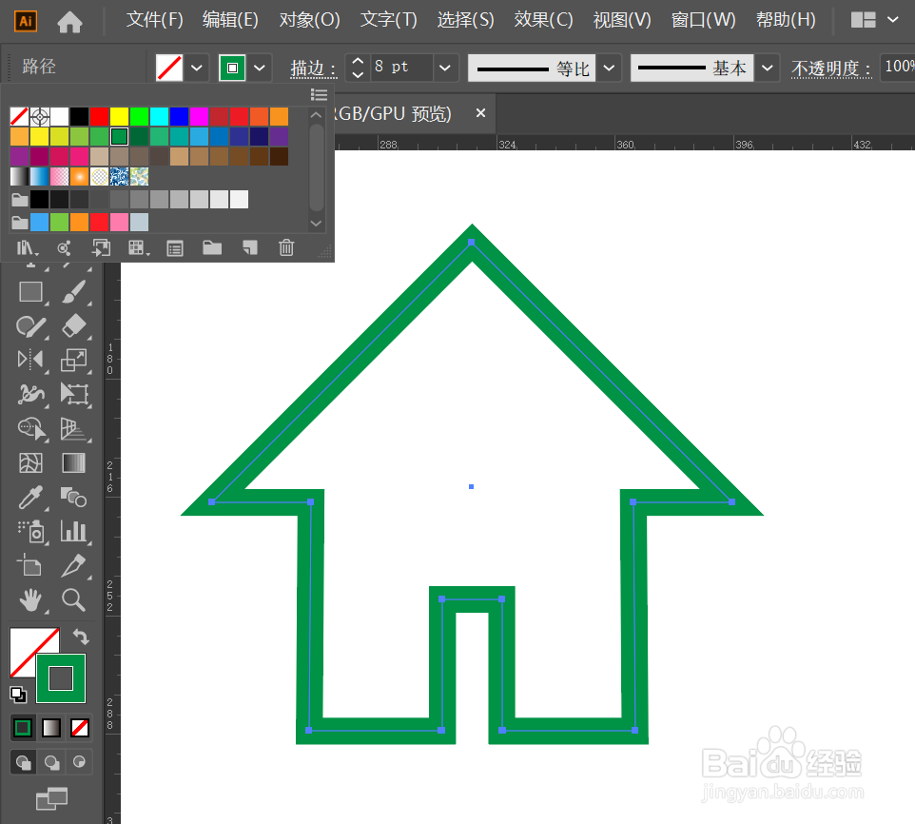The image size is (915, 824).
Task: Select the Hand tool
Action: pos(29,600)
